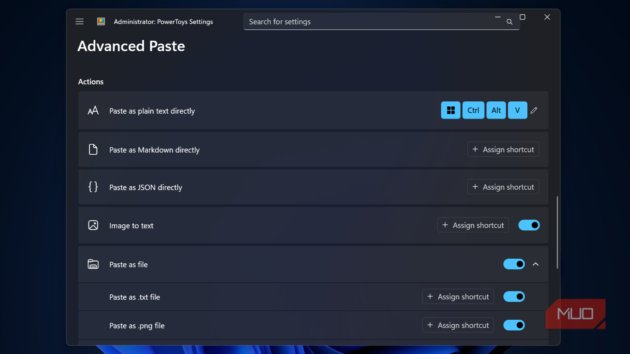
Task: Click the Actions section heading
Action: tap(90, 82)
